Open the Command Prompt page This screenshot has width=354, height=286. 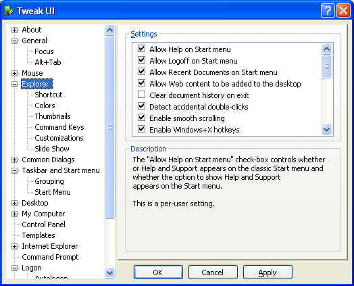(x=50, y=257)
